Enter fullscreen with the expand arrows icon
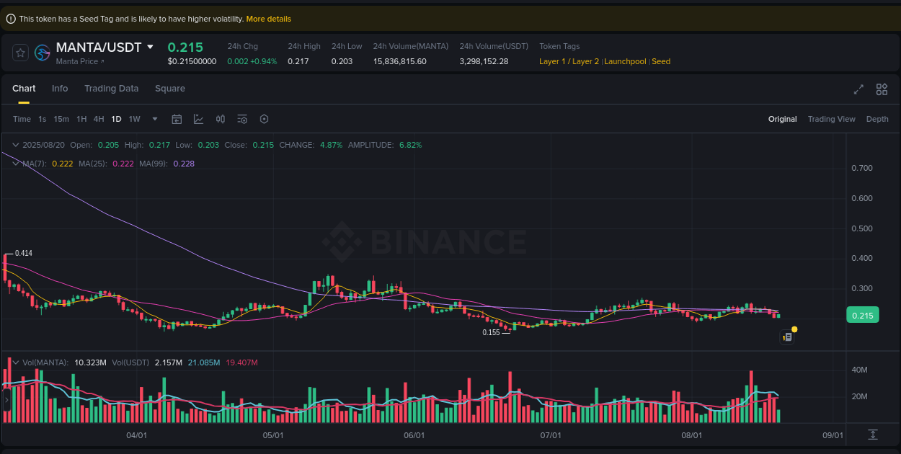This screenshot has width=901, height=454. point(858,89)
